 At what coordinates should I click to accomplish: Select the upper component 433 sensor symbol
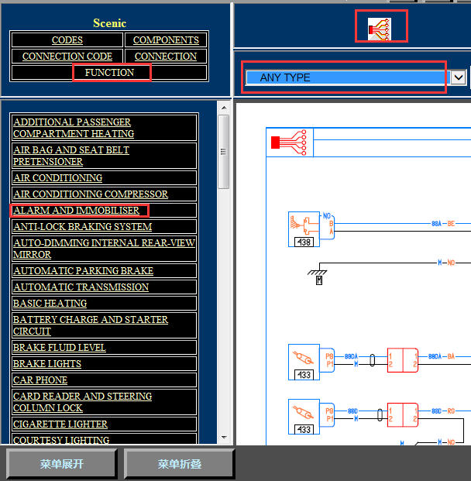[304, 362]
